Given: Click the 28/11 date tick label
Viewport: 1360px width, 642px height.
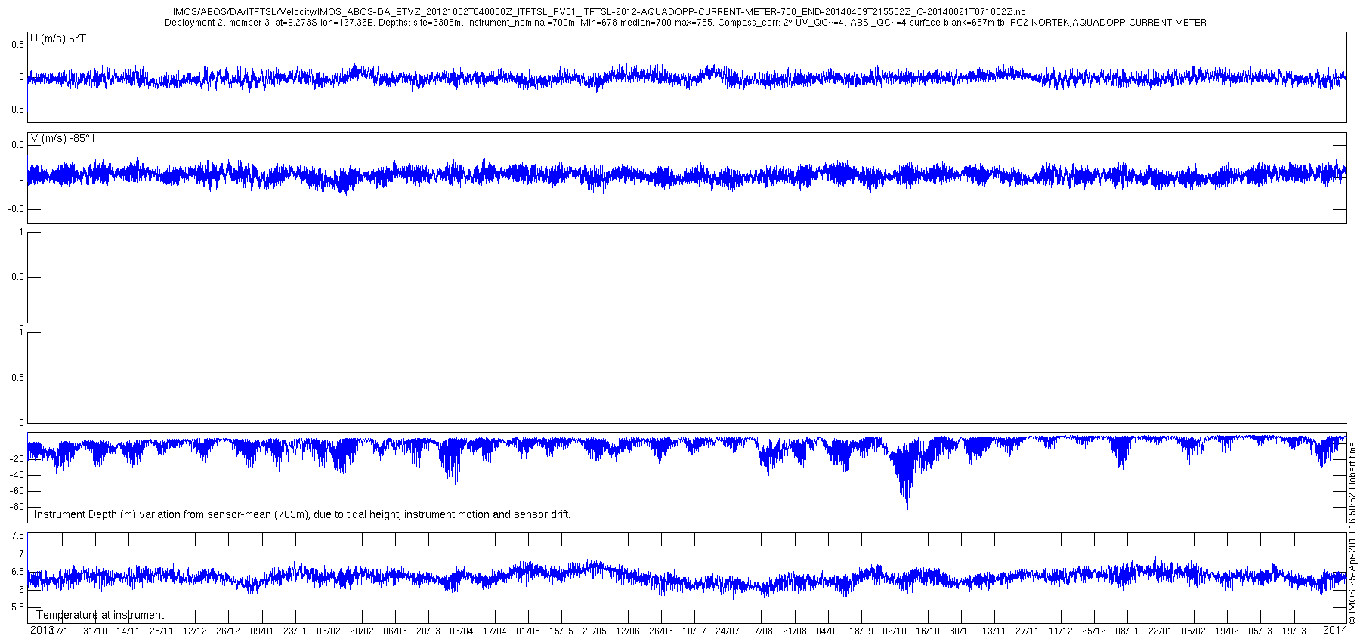Looking at the screenshot, I should pyautogui.click(x=162, y=631).
